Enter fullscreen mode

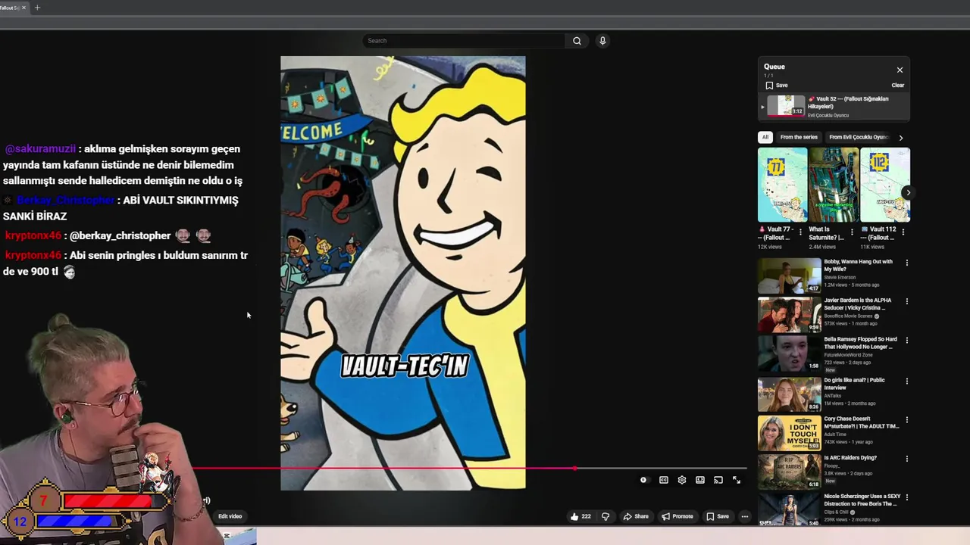(x=736, y=480)
